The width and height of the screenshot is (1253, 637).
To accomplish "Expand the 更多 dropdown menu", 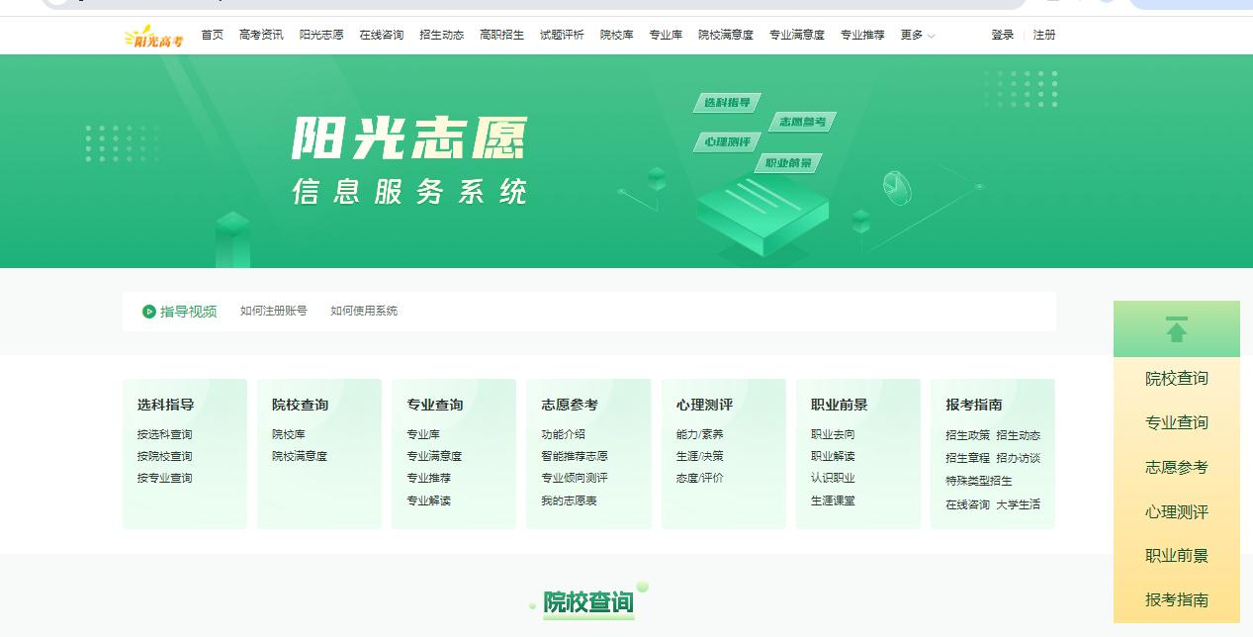I will click(917, 35).
